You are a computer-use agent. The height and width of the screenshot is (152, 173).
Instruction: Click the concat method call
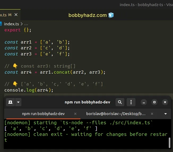coord(62,72)
